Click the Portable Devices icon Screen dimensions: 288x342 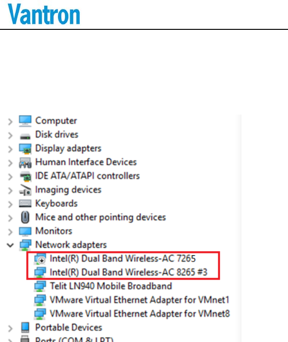tap(25, 327)
